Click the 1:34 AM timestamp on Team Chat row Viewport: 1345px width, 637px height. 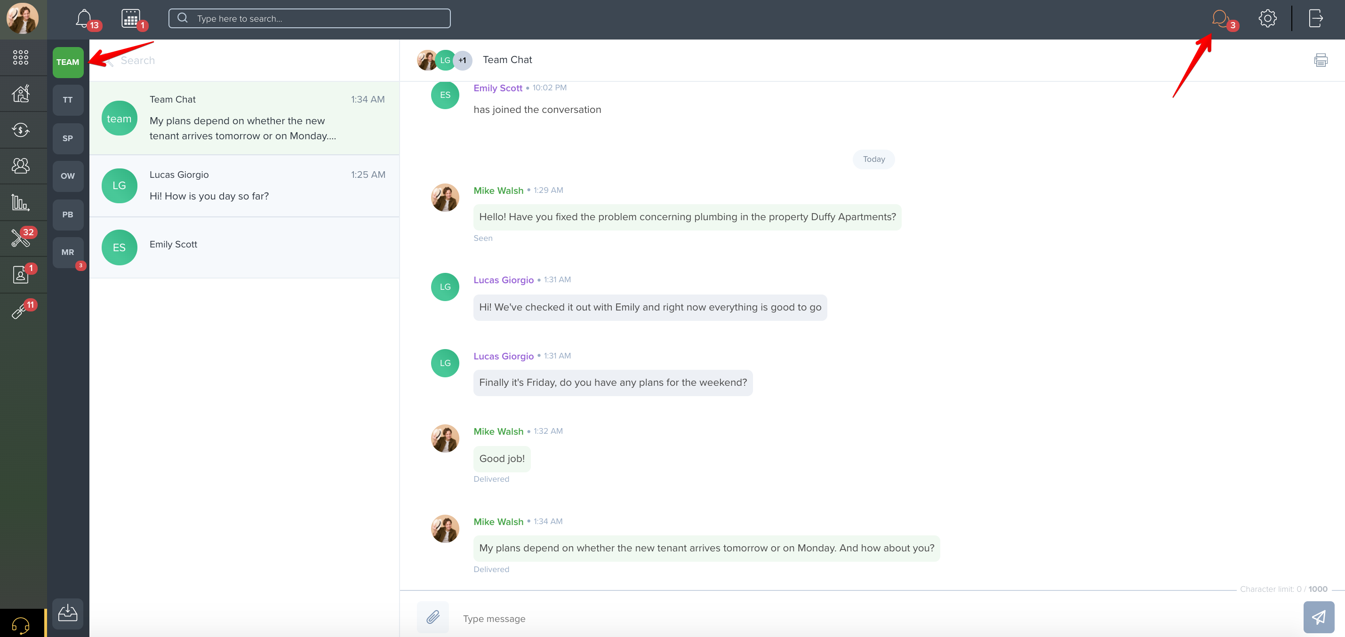pos(368,99)
